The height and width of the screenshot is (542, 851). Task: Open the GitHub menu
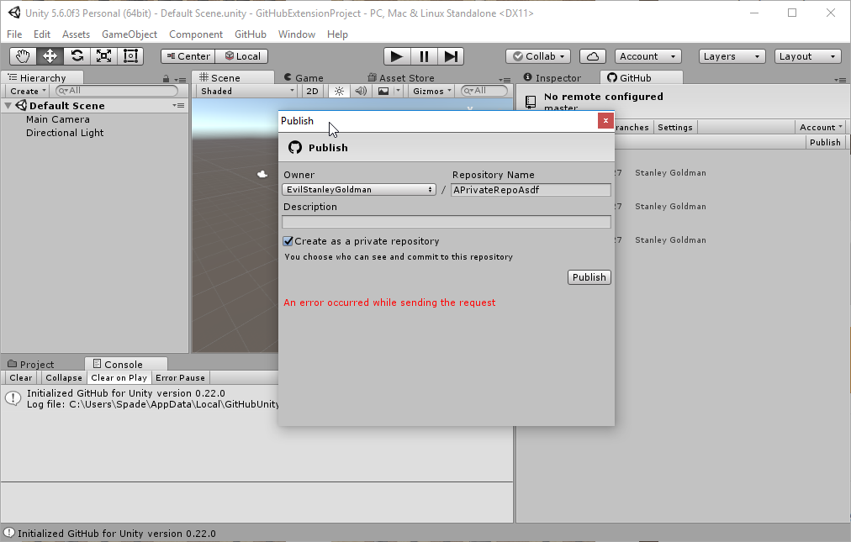[251, 34]
